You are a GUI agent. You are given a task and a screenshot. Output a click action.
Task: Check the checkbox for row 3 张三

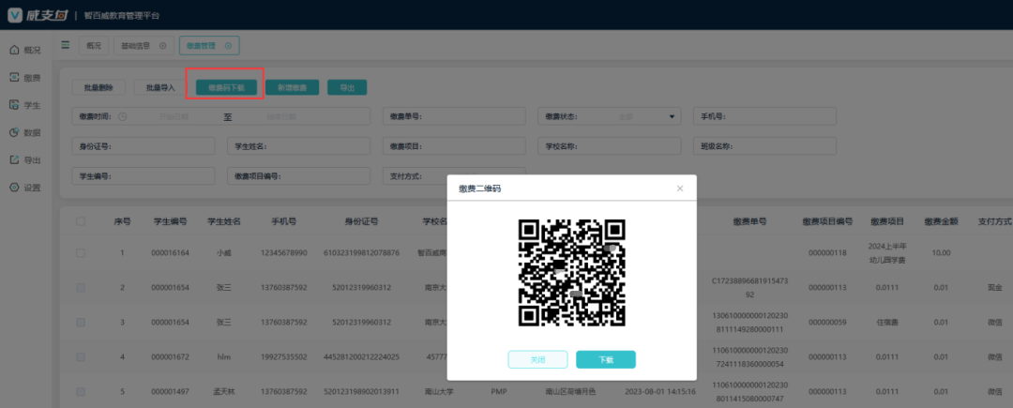coord(80,322)
